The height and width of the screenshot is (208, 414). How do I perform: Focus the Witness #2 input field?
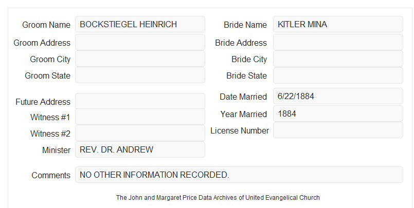[x=140, y=133]
